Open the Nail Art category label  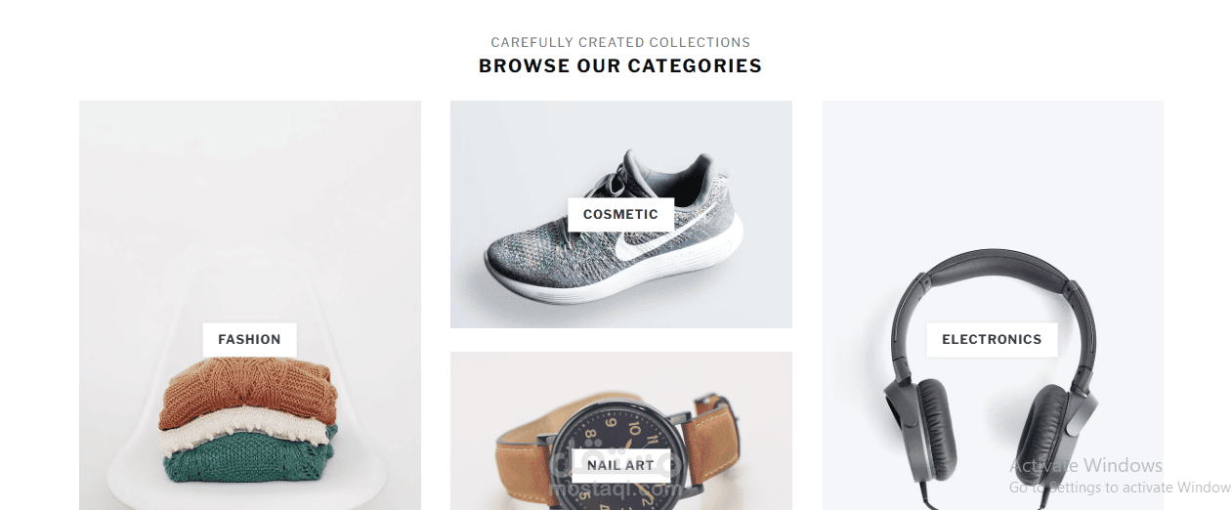pos(620,465)
